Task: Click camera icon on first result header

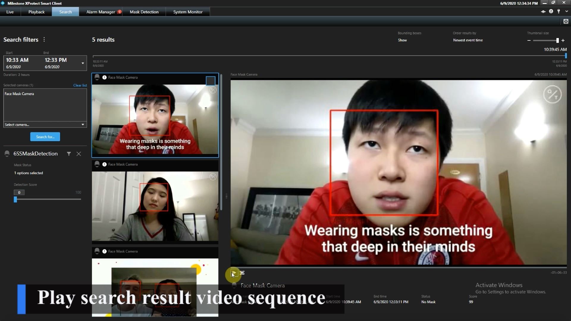Action: click(x=97, y=77)
